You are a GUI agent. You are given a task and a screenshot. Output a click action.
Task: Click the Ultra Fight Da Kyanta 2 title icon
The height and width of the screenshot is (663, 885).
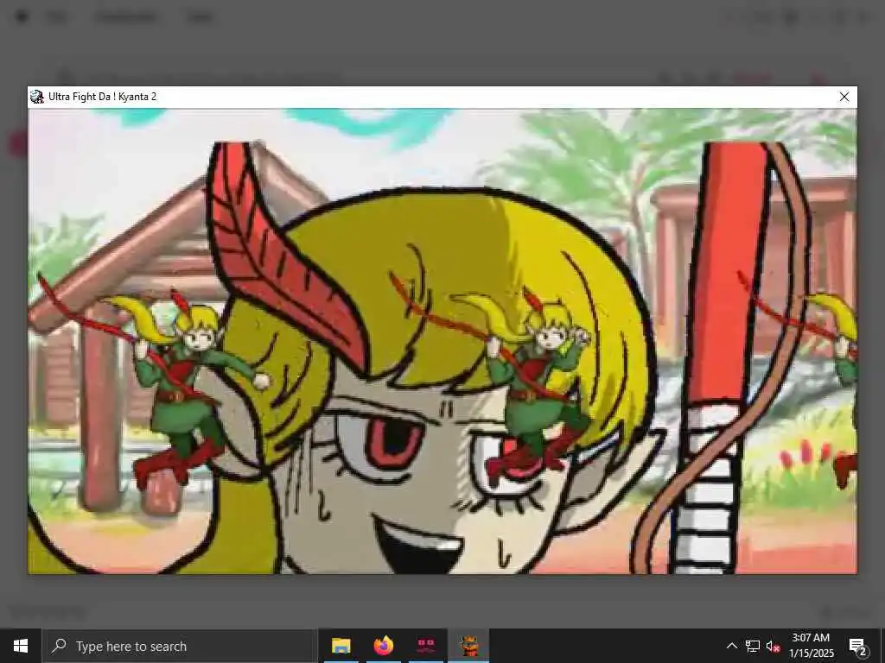pyautogui.click(x=36, y=97)
